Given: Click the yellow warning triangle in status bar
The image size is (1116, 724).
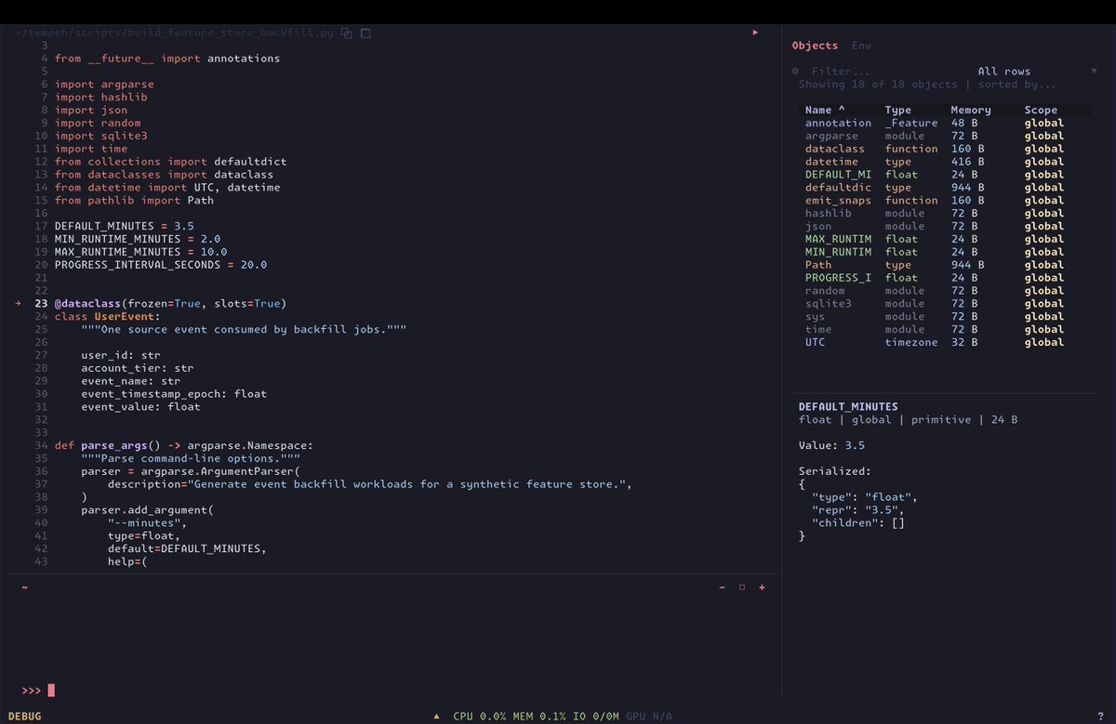Looking at the screenshot, I should point(437,717).
